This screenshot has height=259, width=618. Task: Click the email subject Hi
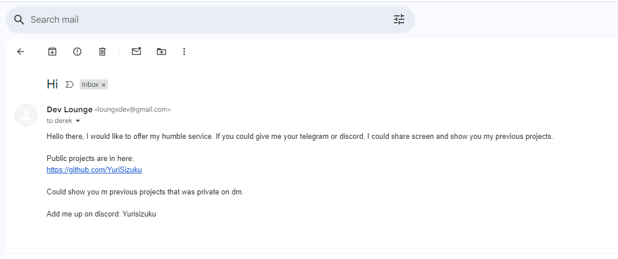coord(52,84)
